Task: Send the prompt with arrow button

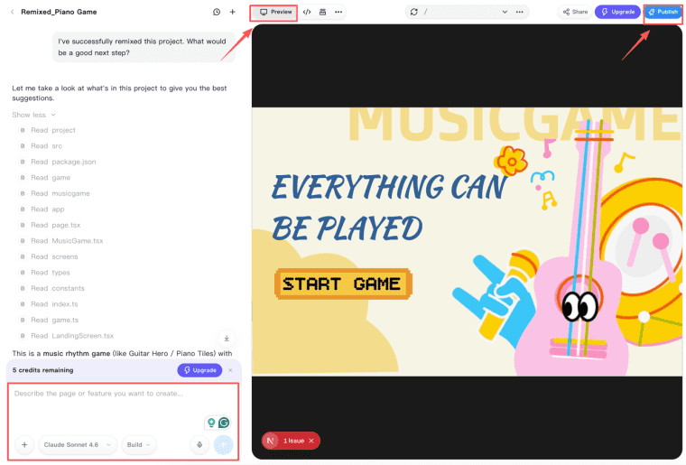Action: [x=223, y=445]
